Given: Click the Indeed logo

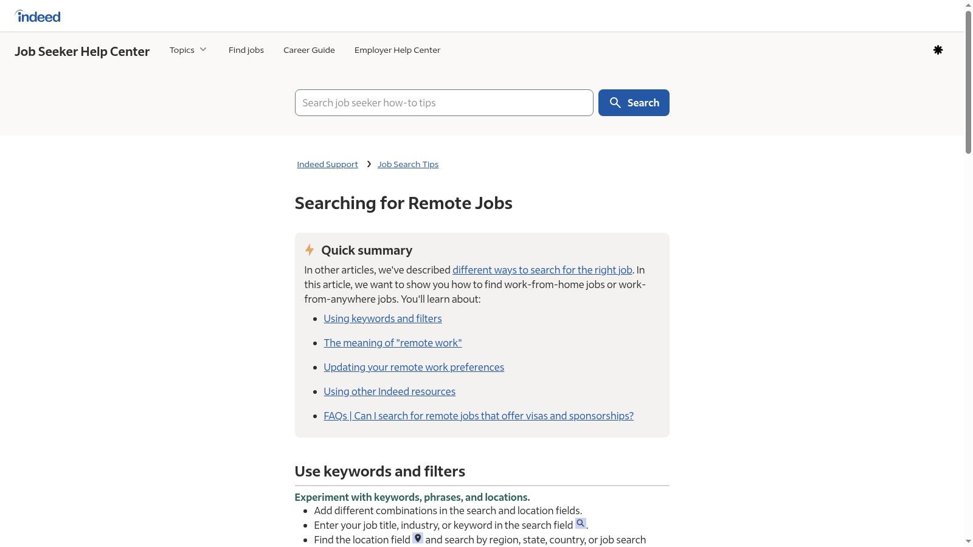Looking at the screenshot, I should (x=38, y=16).
